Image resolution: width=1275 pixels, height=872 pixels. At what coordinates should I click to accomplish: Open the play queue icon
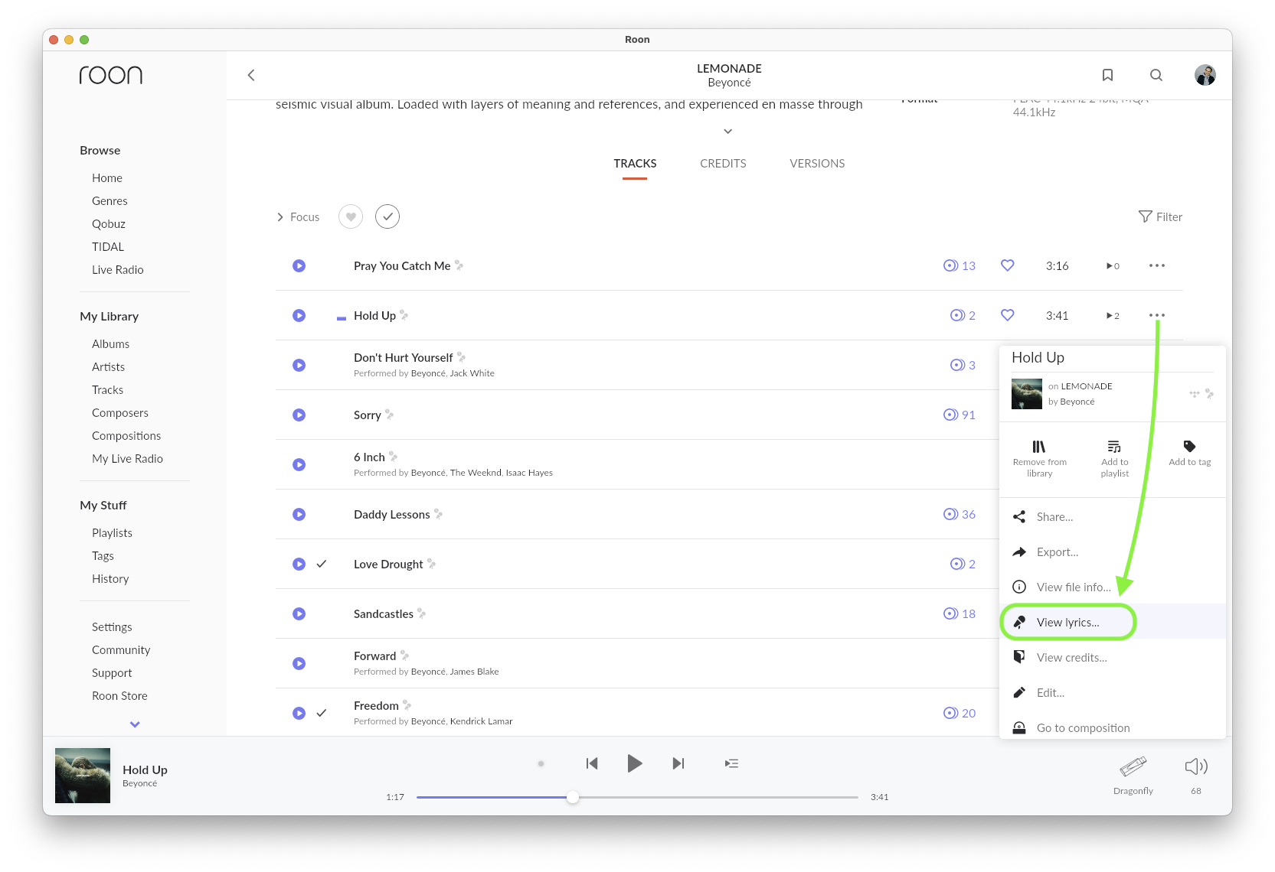click(732, 763)
